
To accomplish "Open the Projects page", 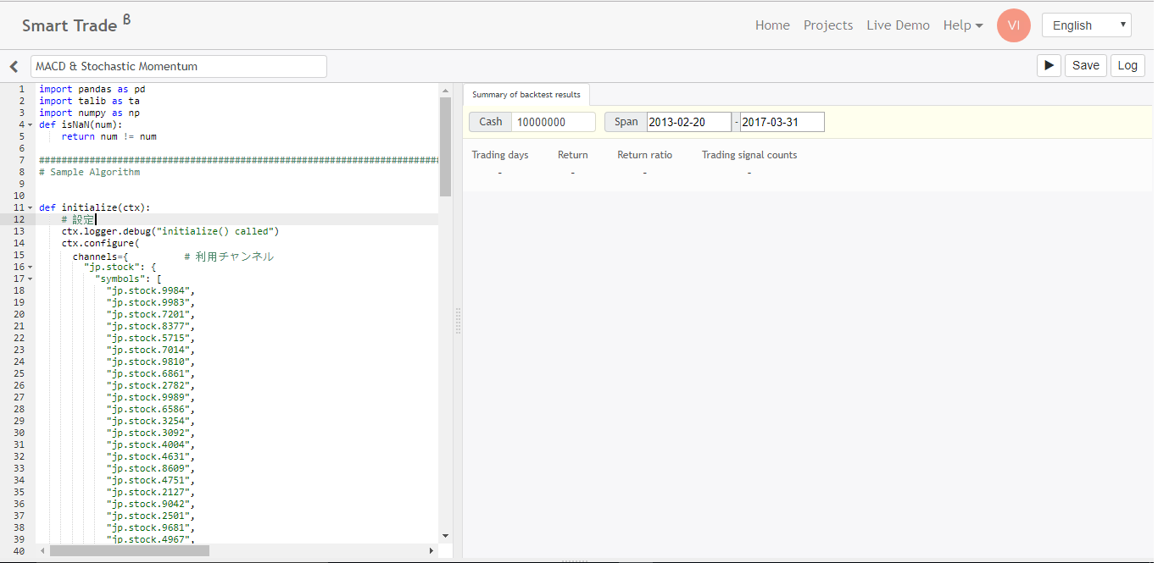I will click(x=828, y=25).
